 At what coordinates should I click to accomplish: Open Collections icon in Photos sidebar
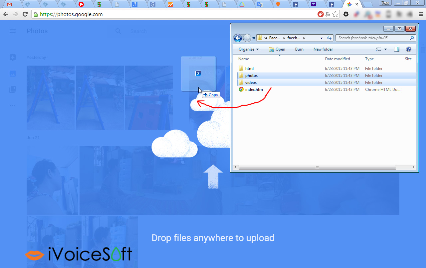13,90
